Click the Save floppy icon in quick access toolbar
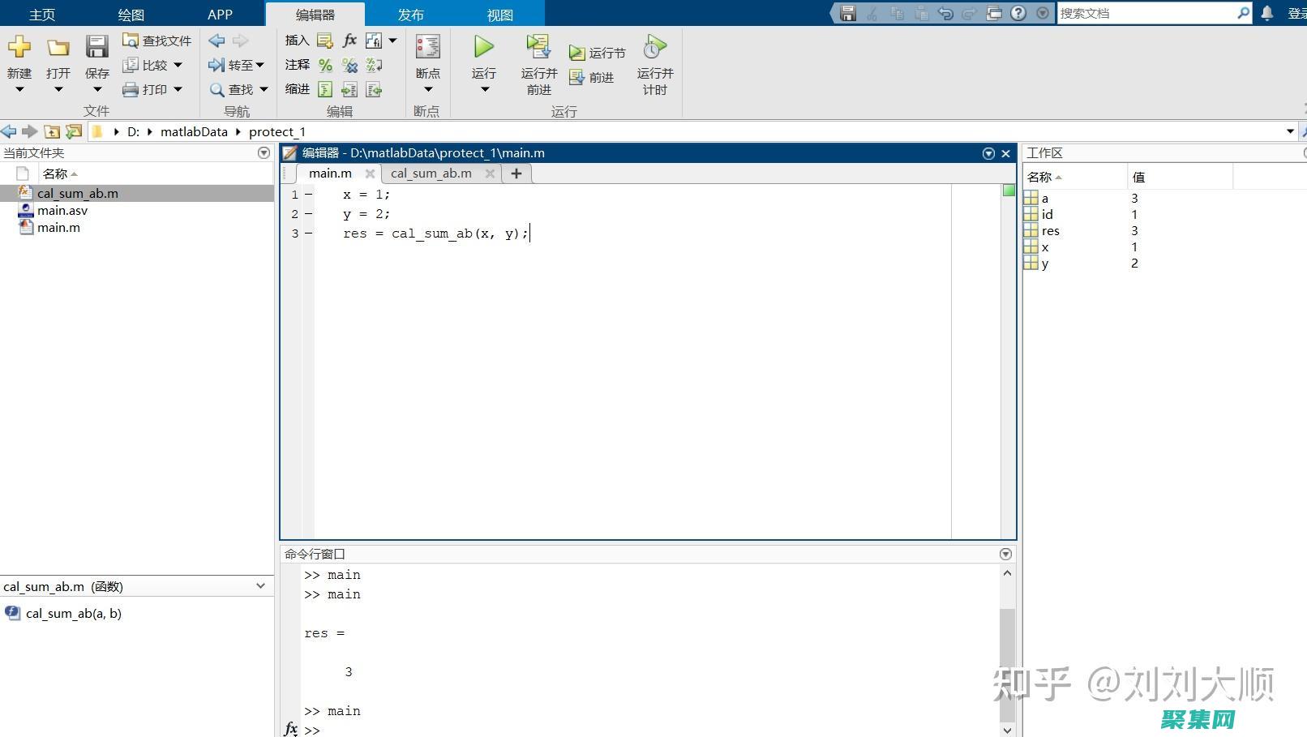The width and height of the screenshot is (1307, 737). 847,13
